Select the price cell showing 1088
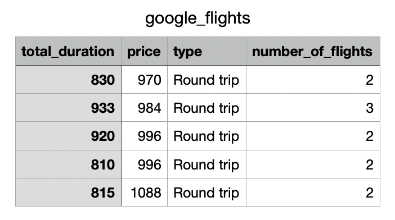Viewport: 395px width, 220px height. pos(144,192)
